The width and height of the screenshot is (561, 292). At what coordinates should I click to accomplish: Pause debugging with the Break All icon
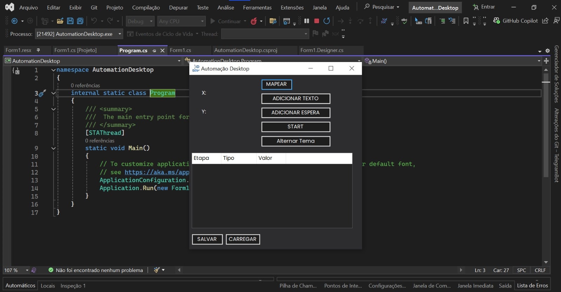pos(306,21)
